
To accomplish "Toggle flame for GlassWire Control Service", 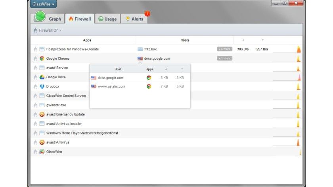I will tap(35, 96).
